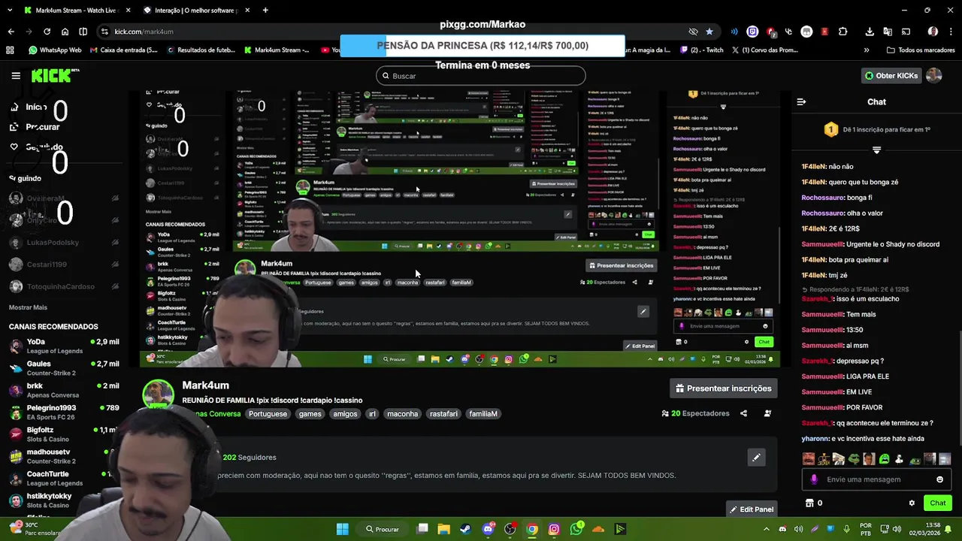Image resolution: width=962 pixels, height=541 pixels.
Task: Click the rastafari tag
Action: click(x=443, y=414)
